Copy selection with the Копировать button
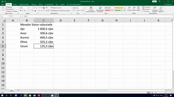174x97 pixels. [10, 9]
